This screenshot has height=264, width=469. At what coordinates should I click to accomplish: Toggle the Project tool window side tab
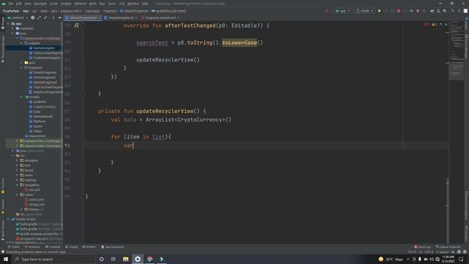[3, 23]
